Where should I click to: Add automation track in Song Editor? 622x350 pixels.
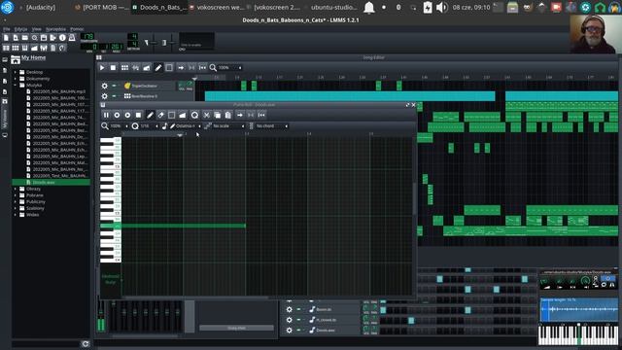147,68
